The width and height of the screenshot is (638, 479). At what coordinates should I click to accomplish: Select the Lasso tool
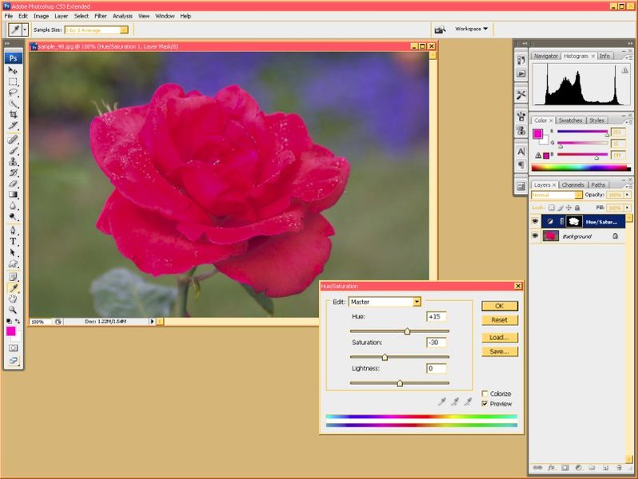click(13, 93)
